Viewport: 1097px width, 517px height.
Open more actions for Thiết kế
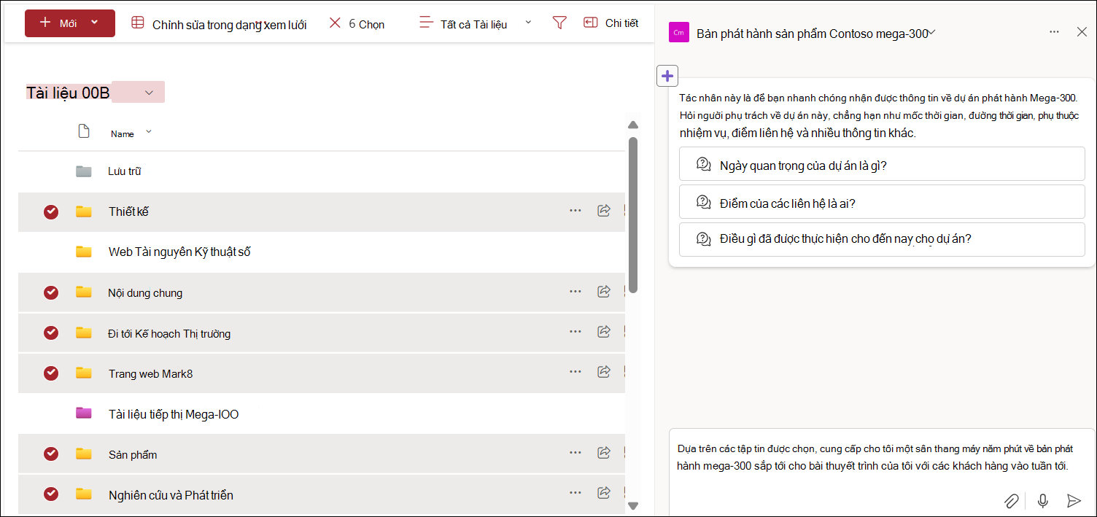[x=575, y=211]
